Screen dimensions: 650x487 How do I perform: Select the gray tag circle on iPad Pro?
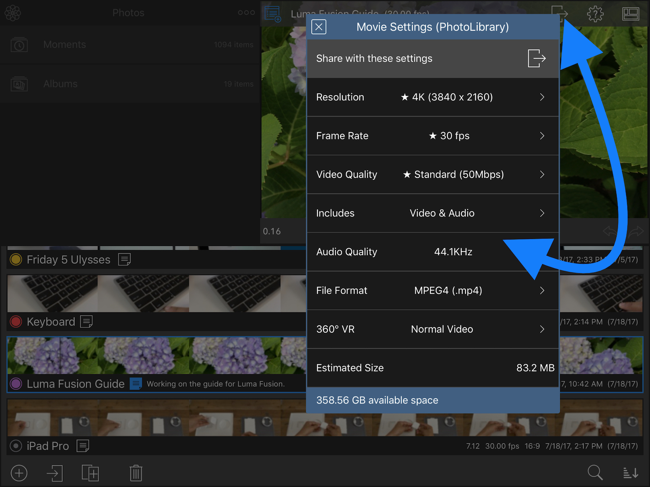[x=15, y=446]
